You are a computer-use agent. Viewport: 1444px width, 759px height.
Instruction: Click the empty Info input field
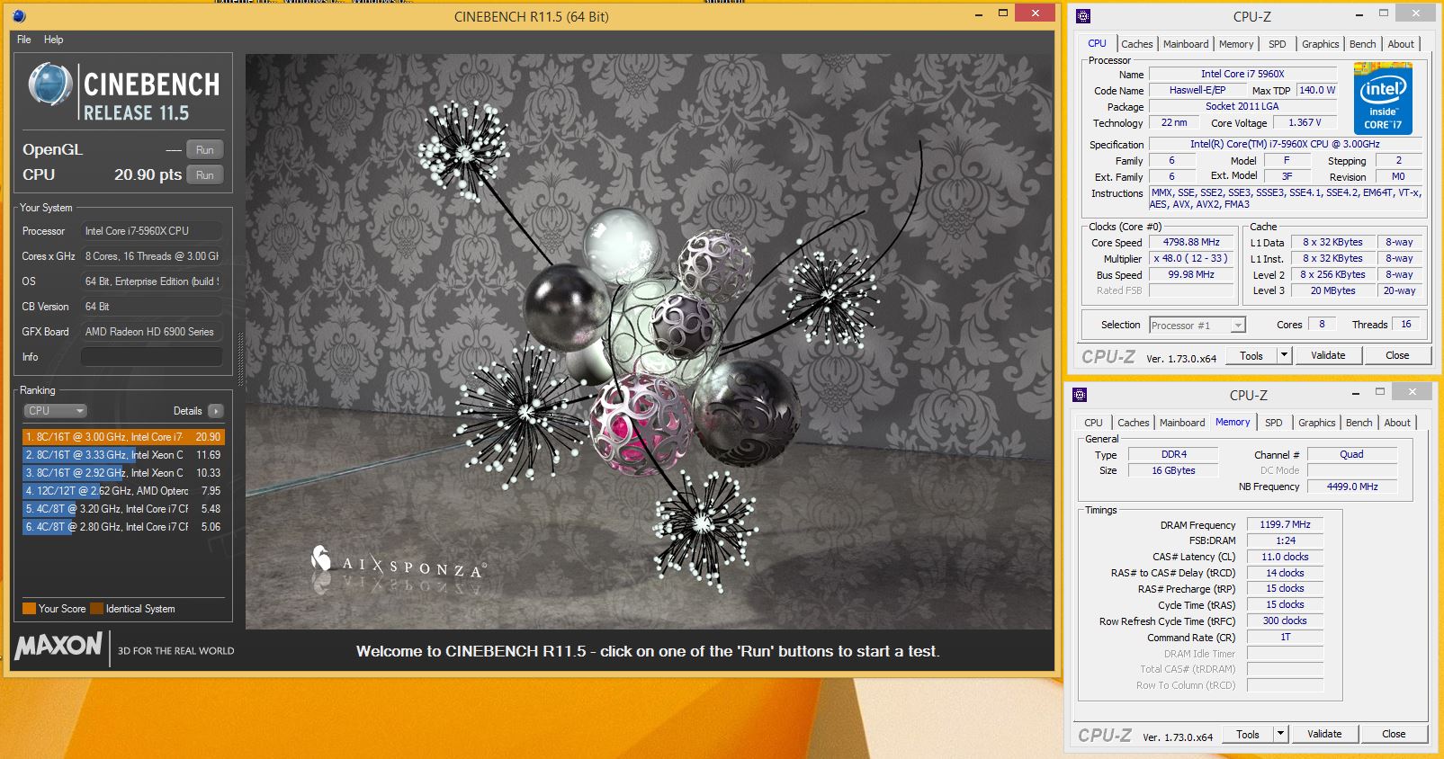tap(151, 357)
